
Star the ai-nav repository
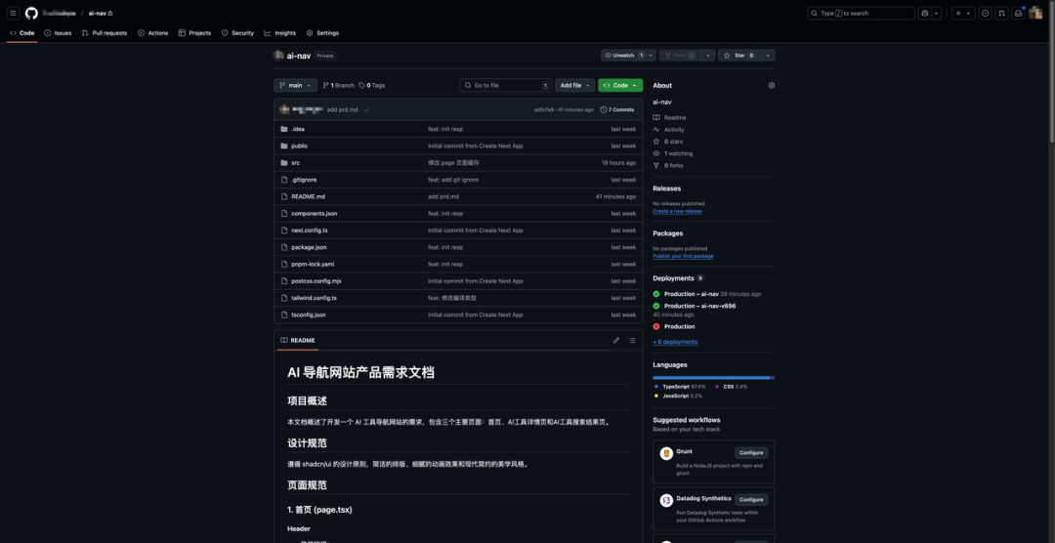tap(739, 55)
